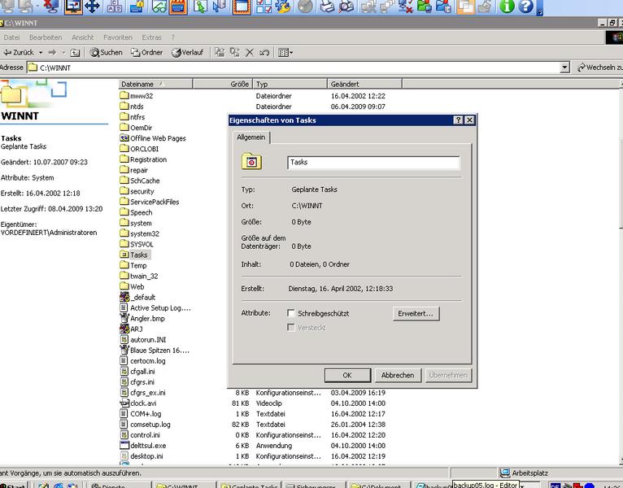The height and width of the screenshot is (488, 623).
Task: Click the folder-up icon in Explorer toolbar
Action: point(75,52)
